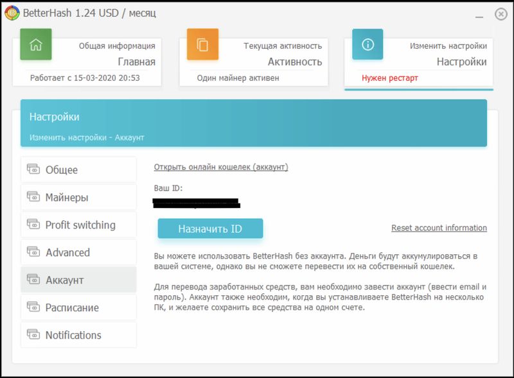Screen dimensions: 514x378
Task: Close the BetterHash window
Action: (x=501, y=13)
